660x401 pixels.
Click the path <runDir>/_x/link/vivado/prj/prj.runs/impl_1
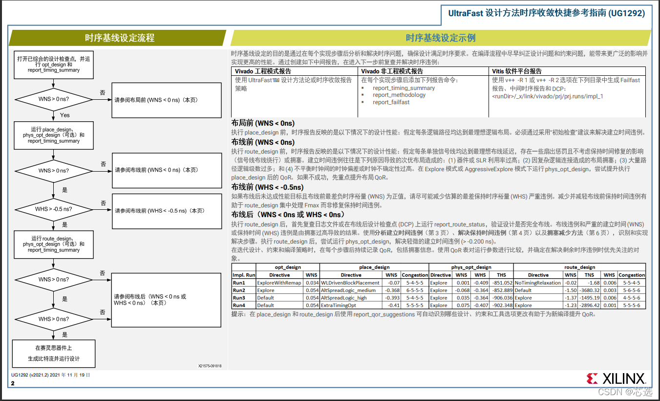[547, 96]
